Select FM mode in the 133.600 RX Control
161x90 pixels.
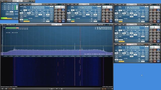80,10
